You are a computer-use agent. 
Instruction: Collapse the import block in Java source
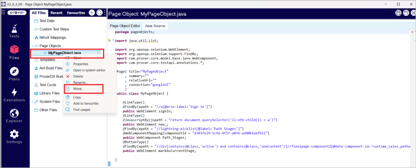(113, 41)
